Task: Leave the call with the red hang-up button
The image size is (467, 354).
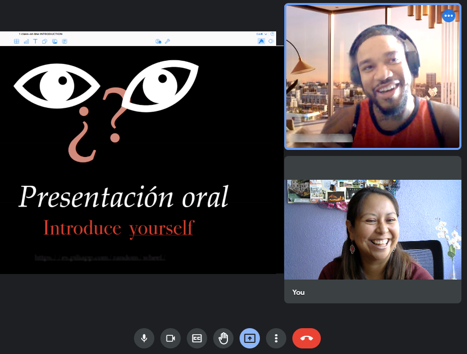Action: pyautogui.click(x=307, y=338)
